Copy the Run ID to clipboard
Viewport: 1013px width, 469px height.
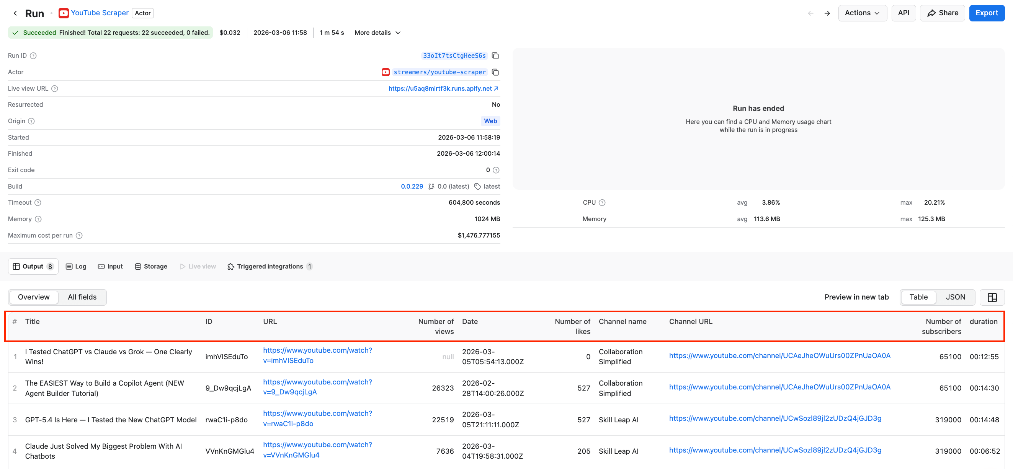point(495,55)
